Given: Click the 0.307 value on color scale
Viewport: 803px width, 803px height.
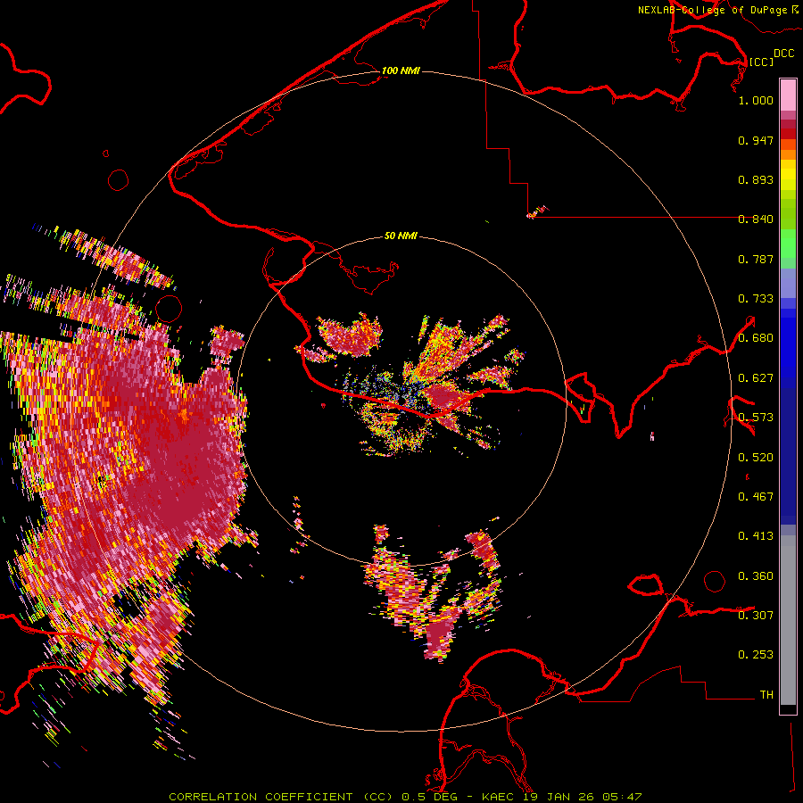Looking at the screenshot, I should [x=756, y=615].
